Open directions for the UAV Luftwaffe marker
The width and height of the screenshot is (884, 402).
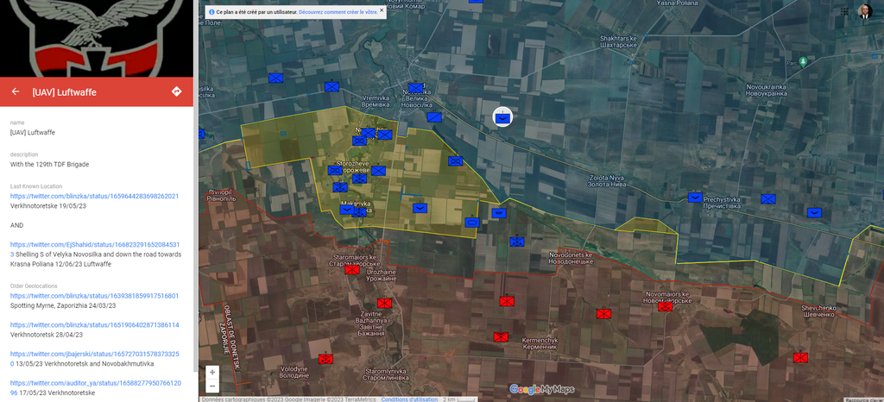(x=176, y=91)
